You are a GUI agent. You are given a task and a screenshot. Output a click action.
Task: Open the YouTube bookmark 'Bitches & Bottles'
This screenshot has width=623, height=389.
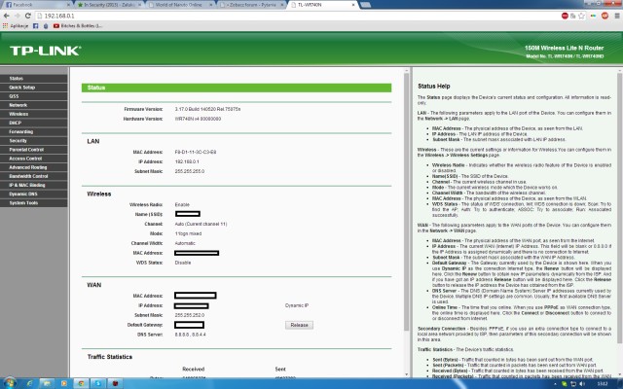78,26
